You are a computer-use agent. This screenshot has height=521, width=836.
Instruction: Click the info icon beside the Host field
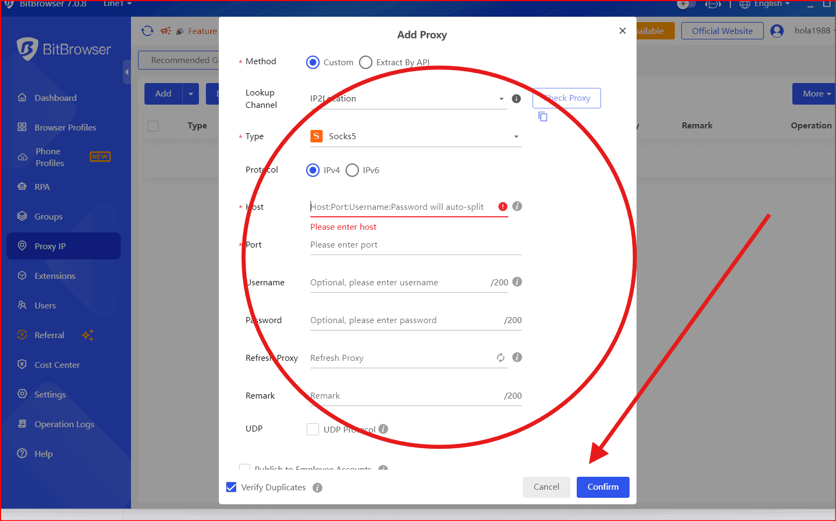(x=517, y=207)
